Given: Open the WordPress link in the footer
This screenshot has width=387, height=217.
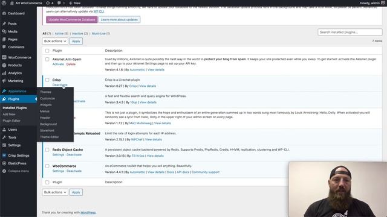Looking at the screenshot, I should [x=88, y=213].
